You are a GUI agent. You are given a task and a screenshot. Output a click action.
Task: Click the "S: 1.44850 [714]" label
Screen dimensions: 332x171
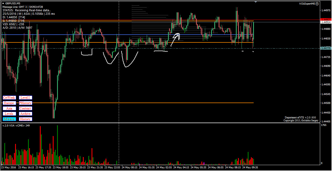click(x=13, y=21)
